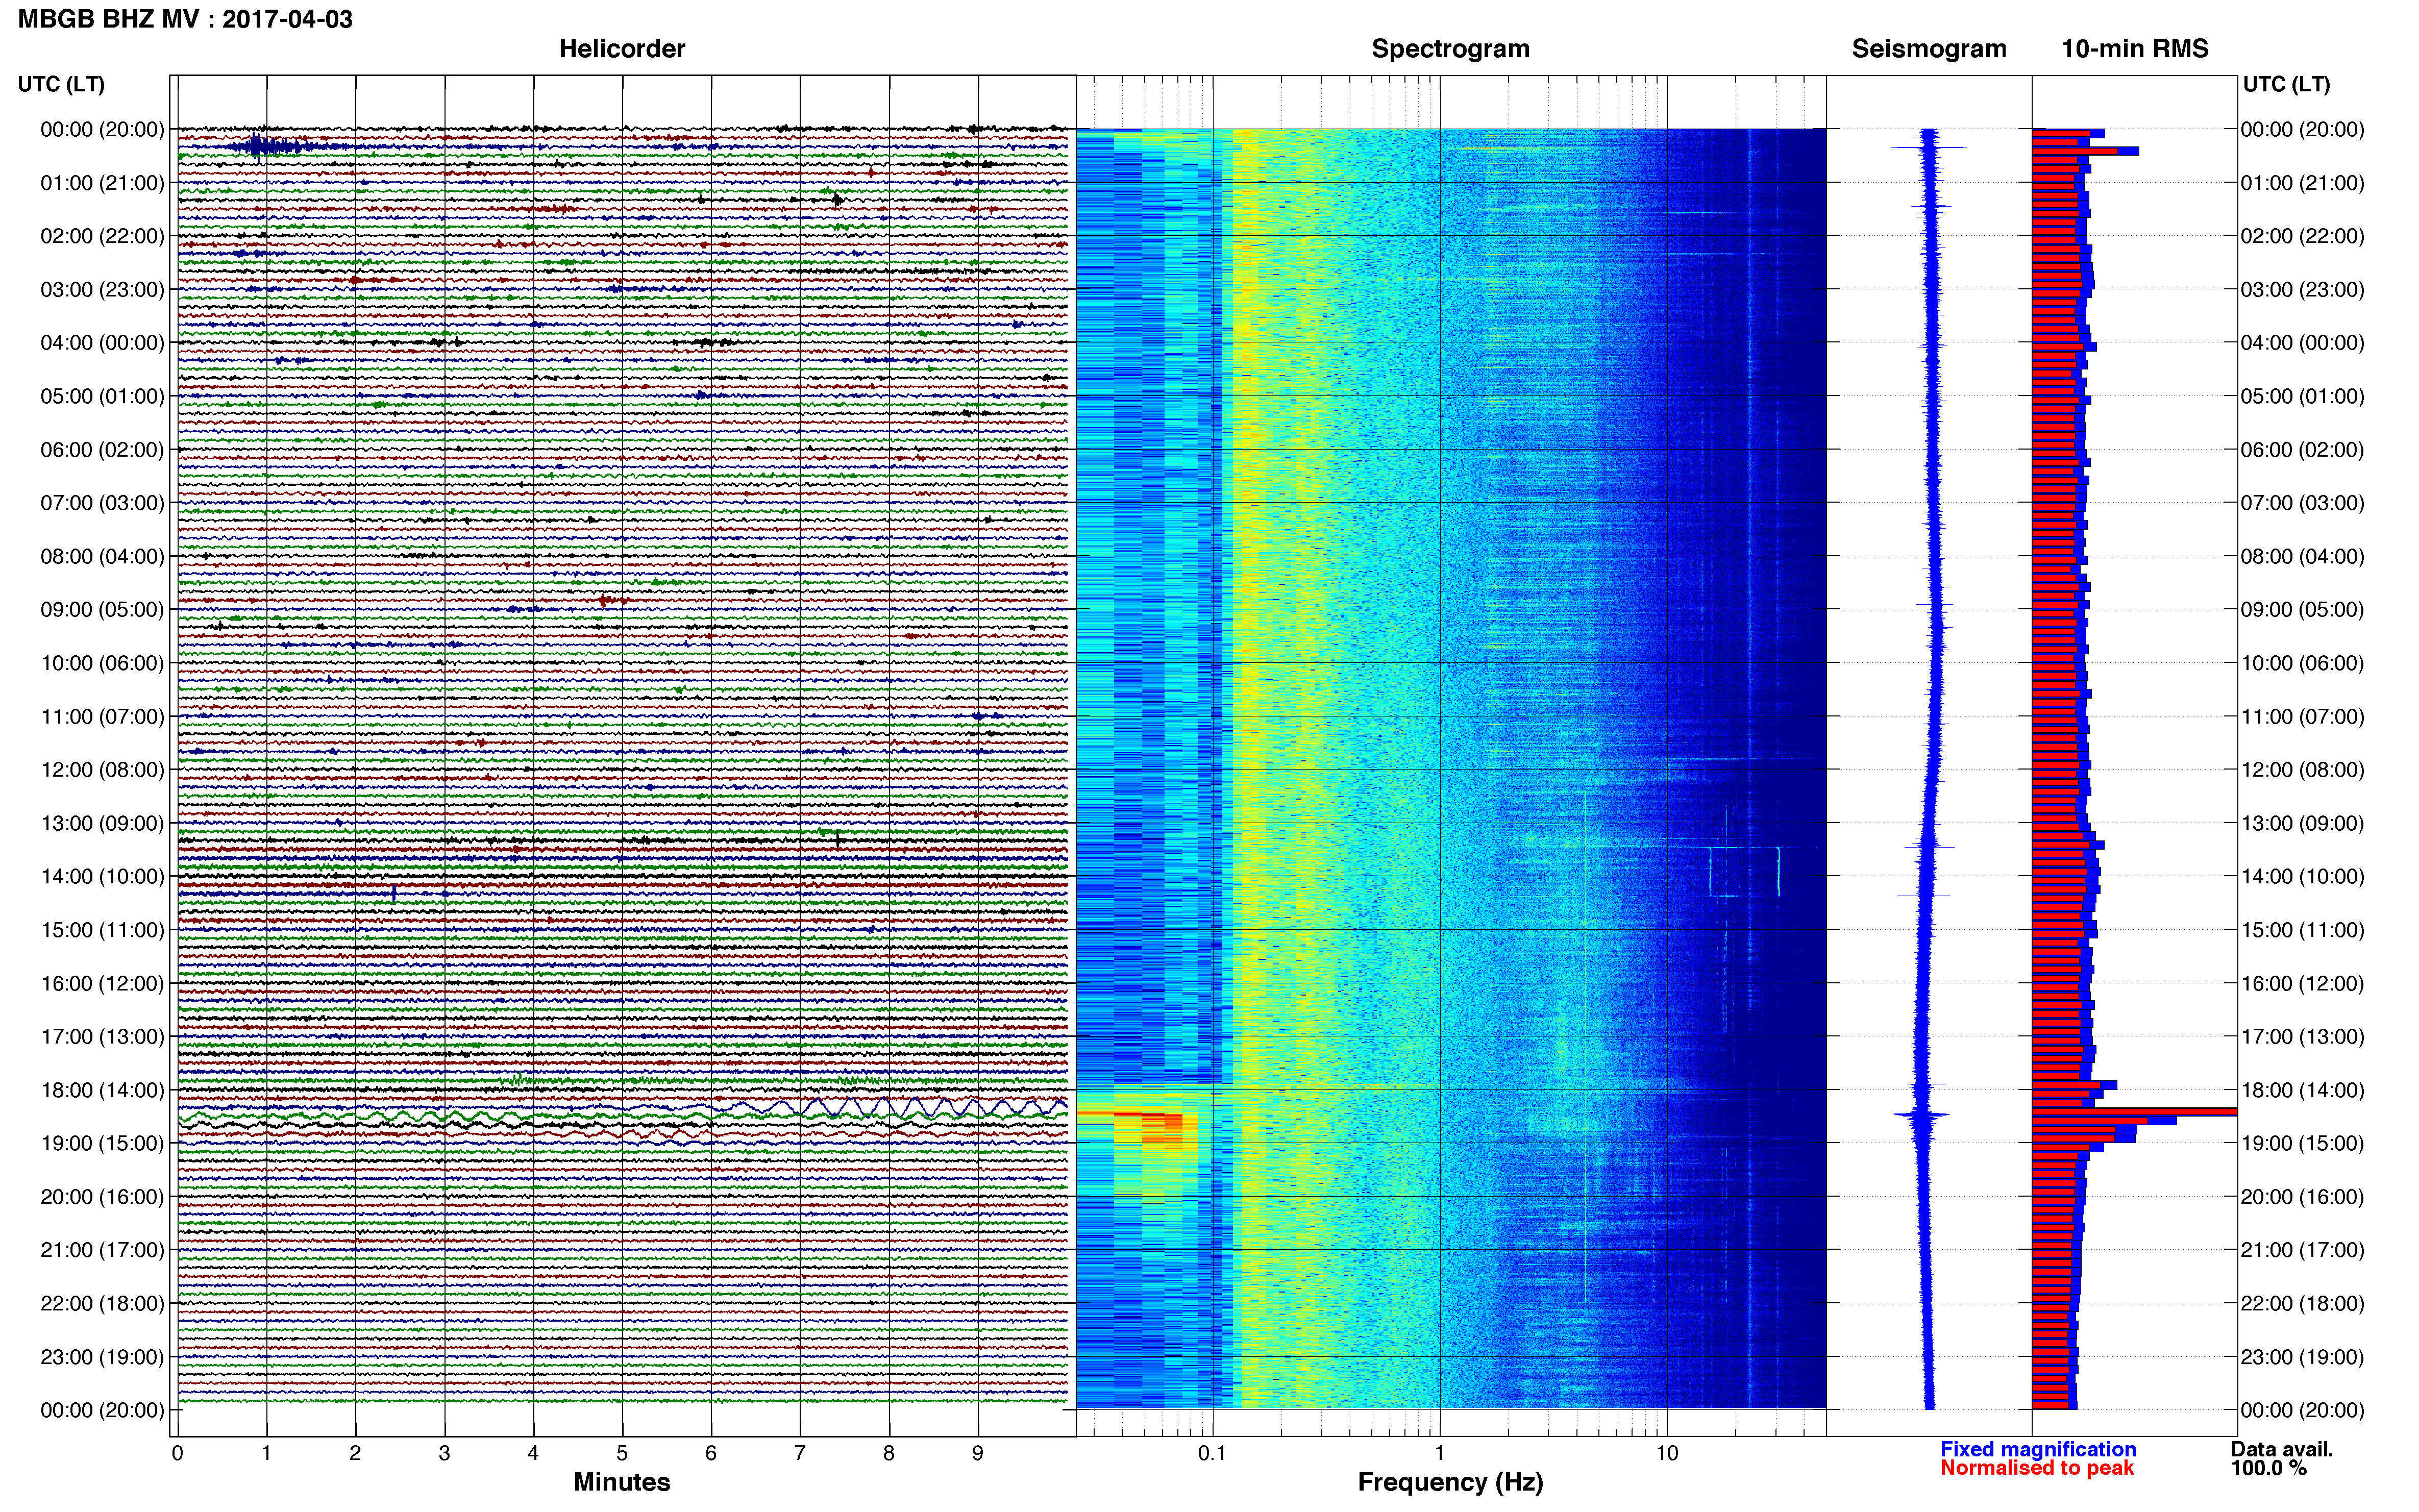Click the 'Helicorder' panel heading
Screen dimensions: 2419x1512
pos(622,49)
